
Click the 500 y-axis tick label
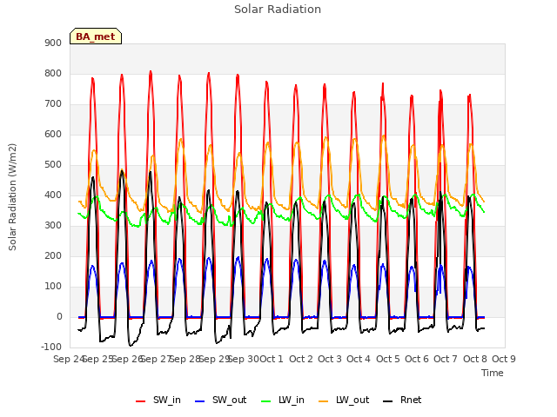pos(53,165)
